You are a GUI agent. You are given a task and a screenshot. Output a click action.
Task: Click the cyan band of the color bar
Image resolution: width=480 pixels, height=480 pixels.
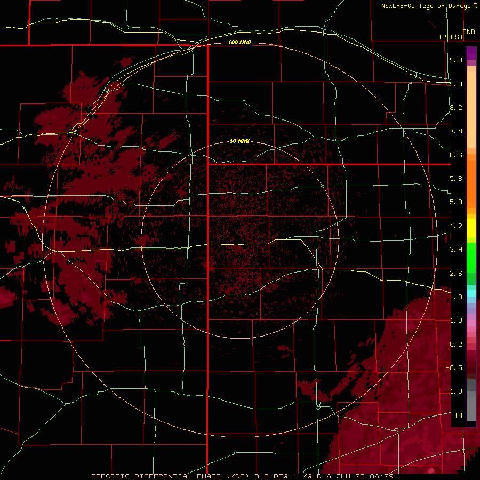[471, 293]
